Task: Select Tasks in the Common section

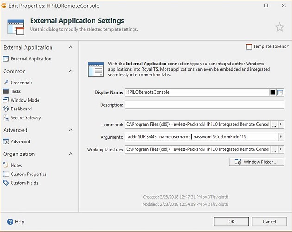Action: [16, 91]
